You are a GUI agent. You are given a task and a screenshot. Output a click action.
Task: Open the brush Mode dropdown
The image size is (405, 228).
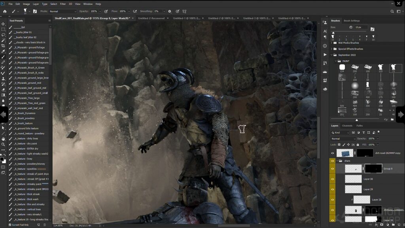(63, 11)
